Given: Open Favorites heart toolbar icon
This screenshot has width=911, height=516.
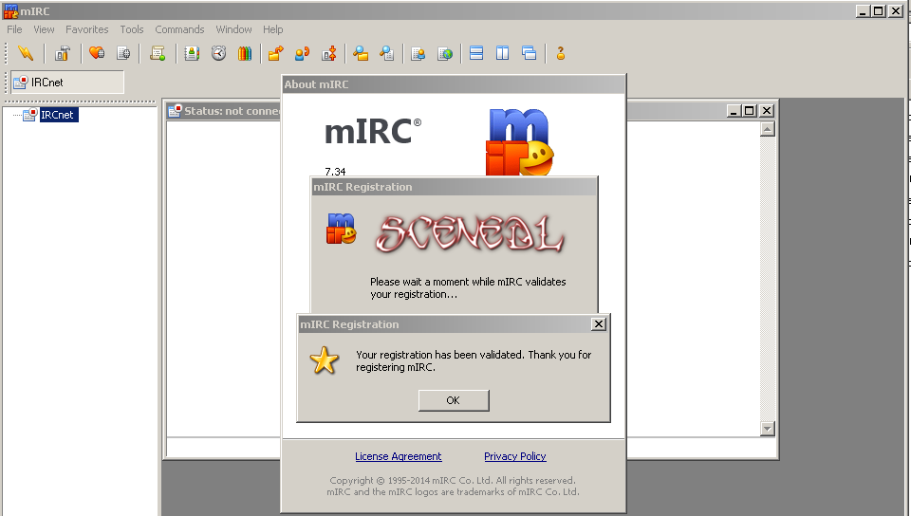Looking at the screenshot, I should click(97, 53).
